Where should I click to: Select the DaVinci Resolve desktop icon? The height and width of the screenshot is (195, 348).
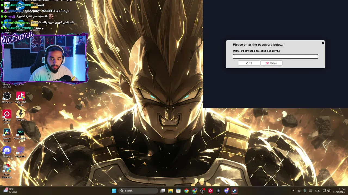point(7,135)
